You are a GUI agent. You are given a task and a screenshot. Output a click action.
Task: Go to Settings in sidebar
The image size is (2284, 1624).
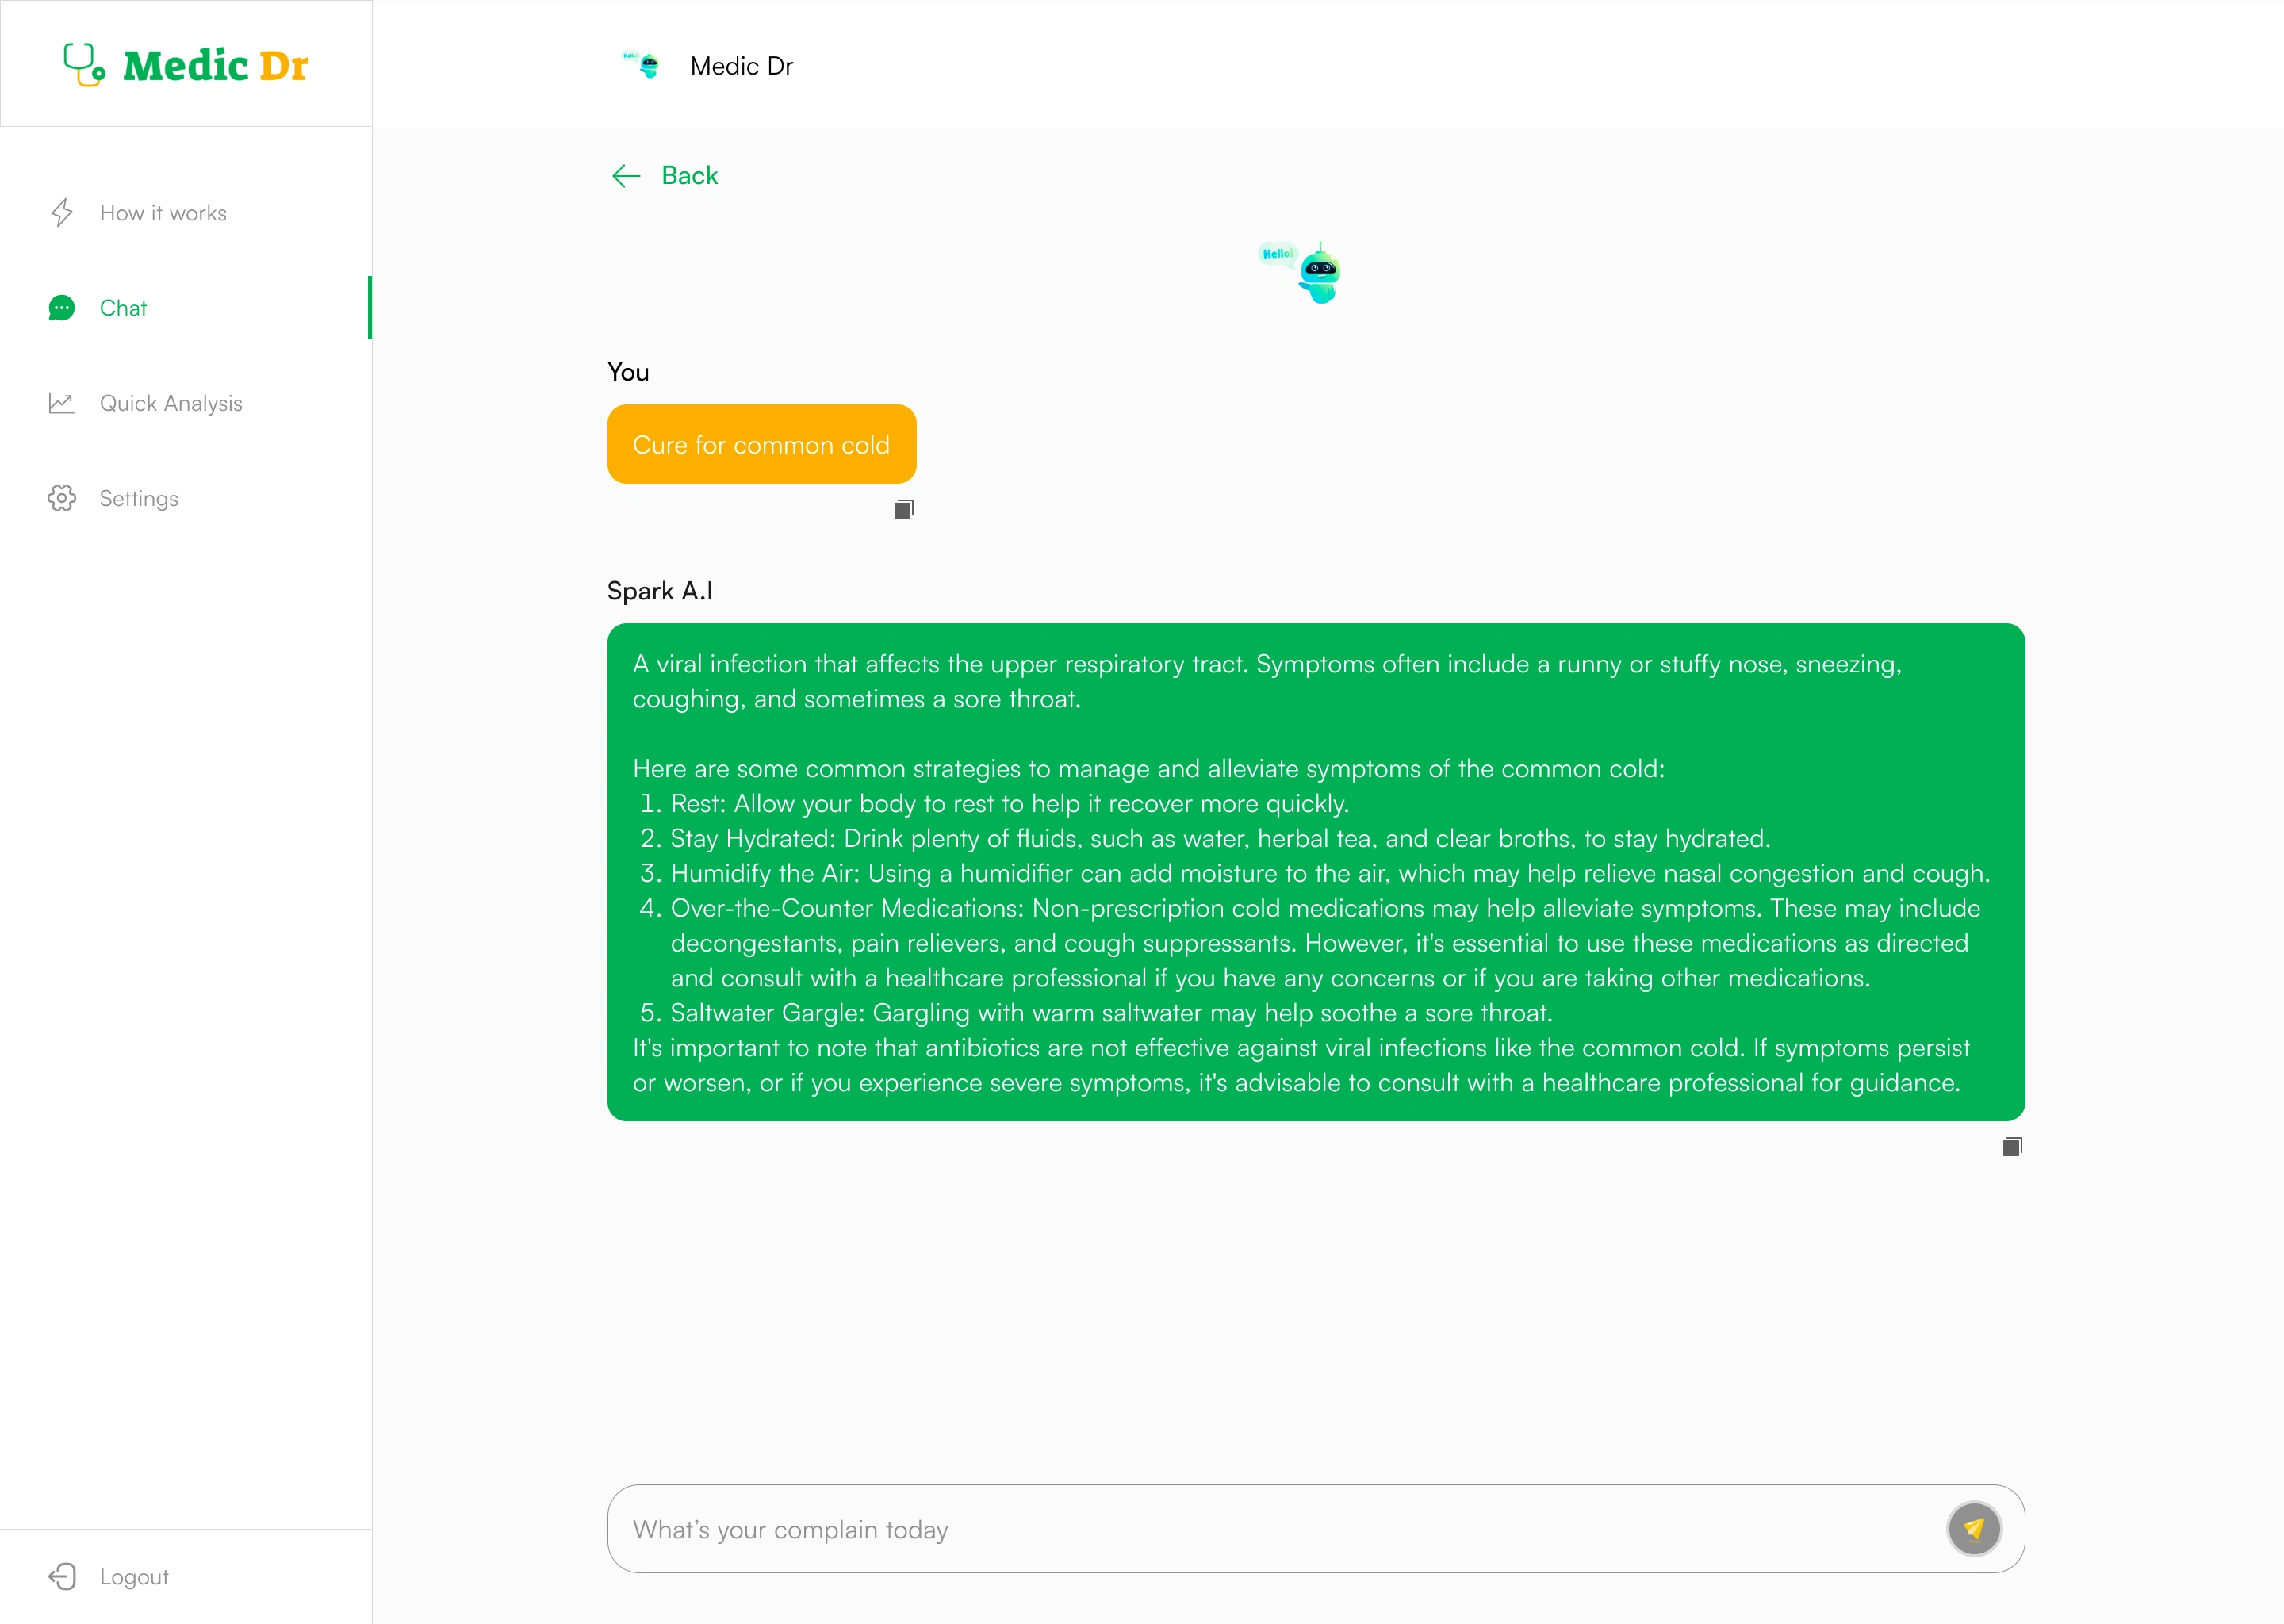[x=139, y=498]
